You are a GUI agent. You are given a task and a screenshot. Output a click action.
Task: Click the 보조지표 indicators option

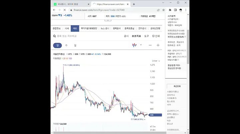click(x=136, y=36)
